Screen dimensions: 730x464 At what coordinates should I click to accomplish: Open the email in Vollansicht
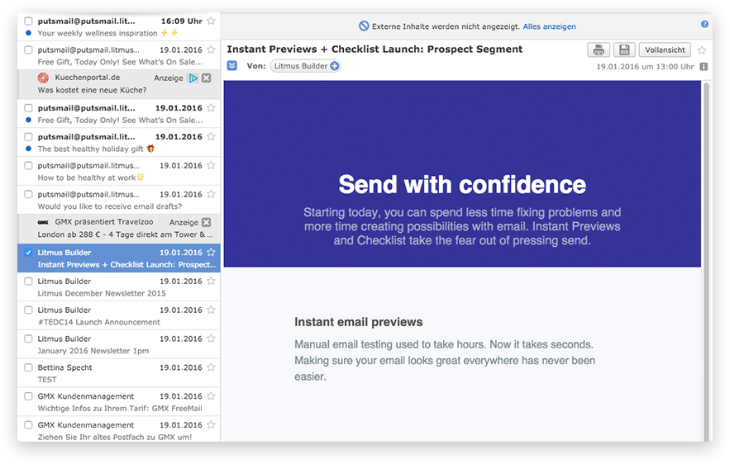665,50
